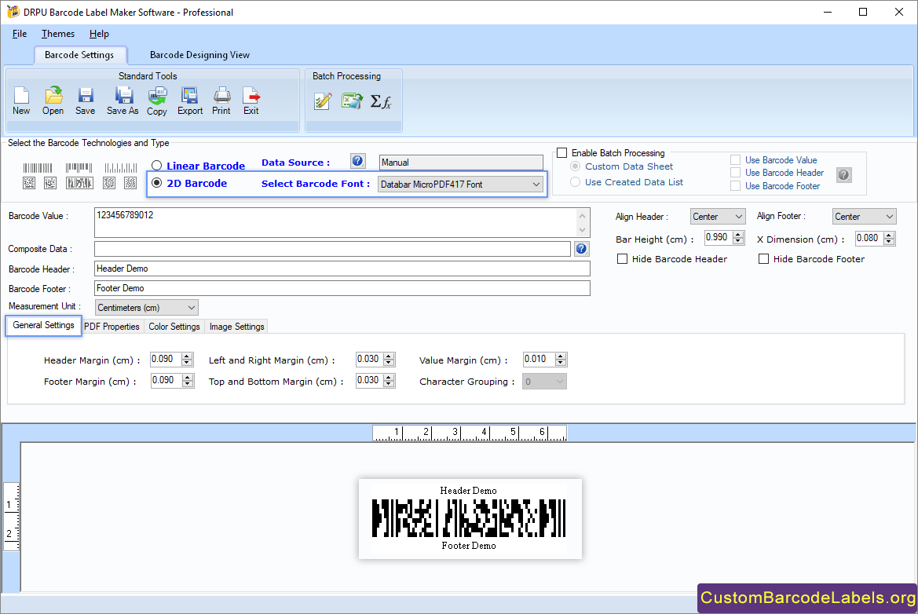Open the Themes menu

click(58, 33)
